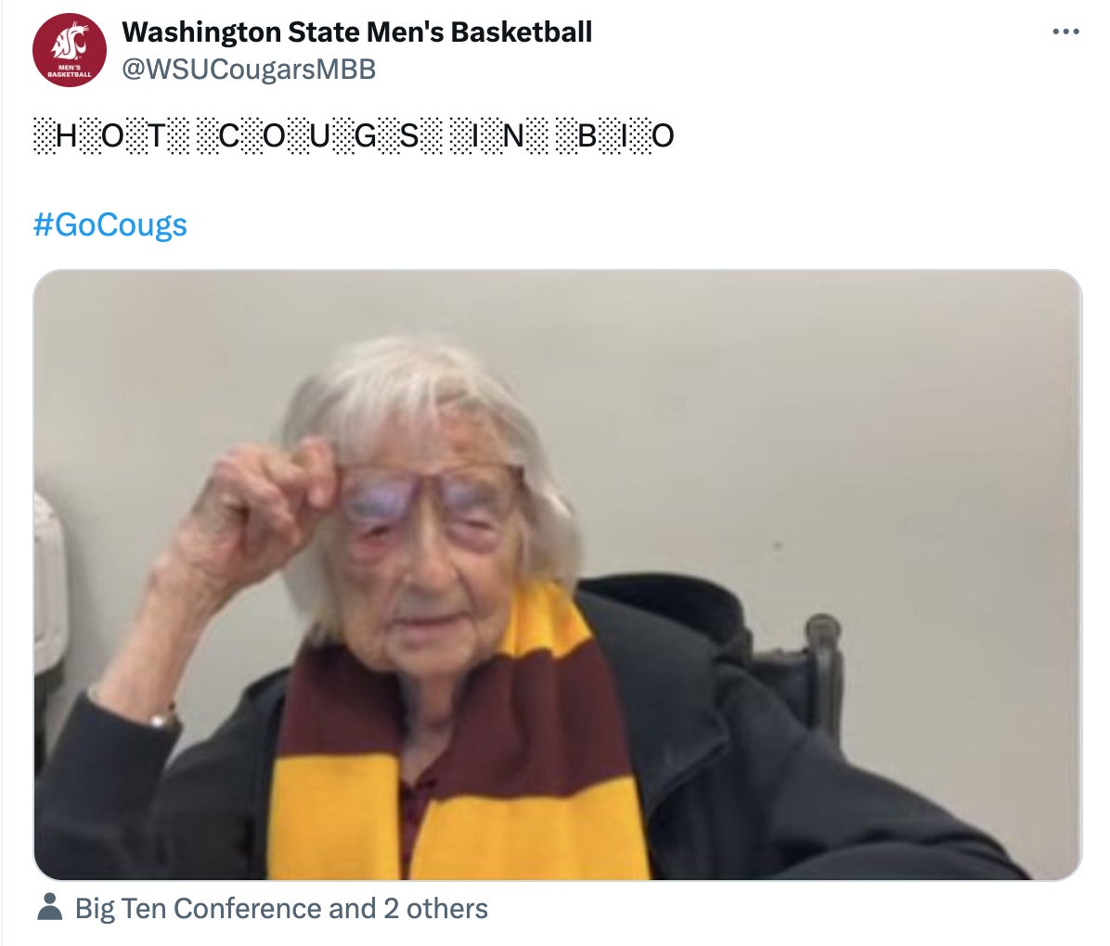The height and width of the screenshot is (946, 1110).
Task: Click the HOT COUGS IN BIO tweet text
Action: pos(354,135)
